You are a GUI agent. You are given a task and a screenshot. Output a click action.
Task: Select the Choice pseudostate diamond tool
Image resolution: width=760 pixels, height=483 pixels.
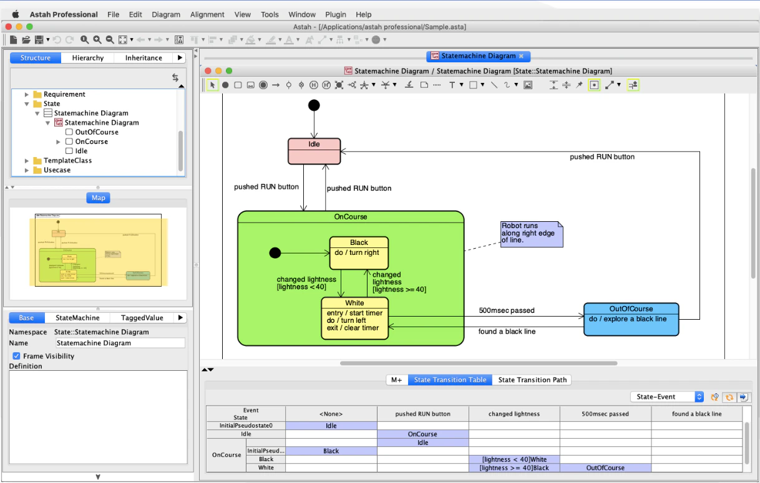pos(353,85)
